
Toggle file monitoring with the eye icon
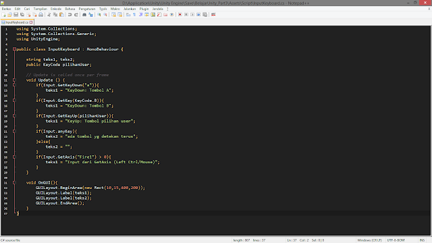click(x=171, y=15)
